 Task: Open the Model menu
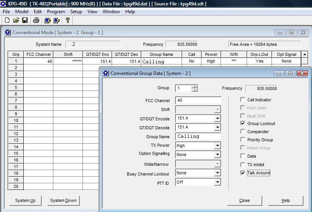tap(22, 12)
